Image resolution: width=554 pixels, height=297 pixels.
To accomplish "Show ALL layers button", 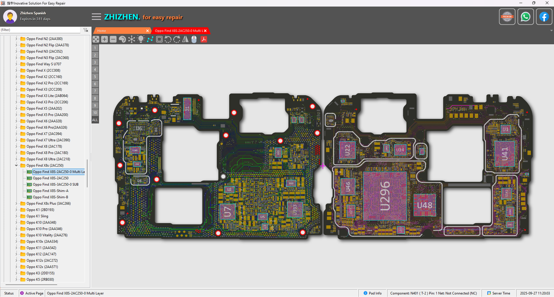I will 95,120.
